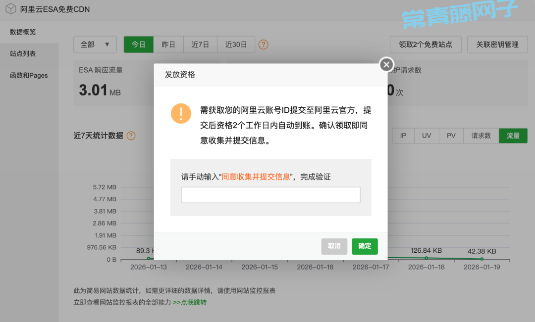Viewport: 535px width, 322px height.
Task: Choose the 近30日 time range
Action: [236, 45]
